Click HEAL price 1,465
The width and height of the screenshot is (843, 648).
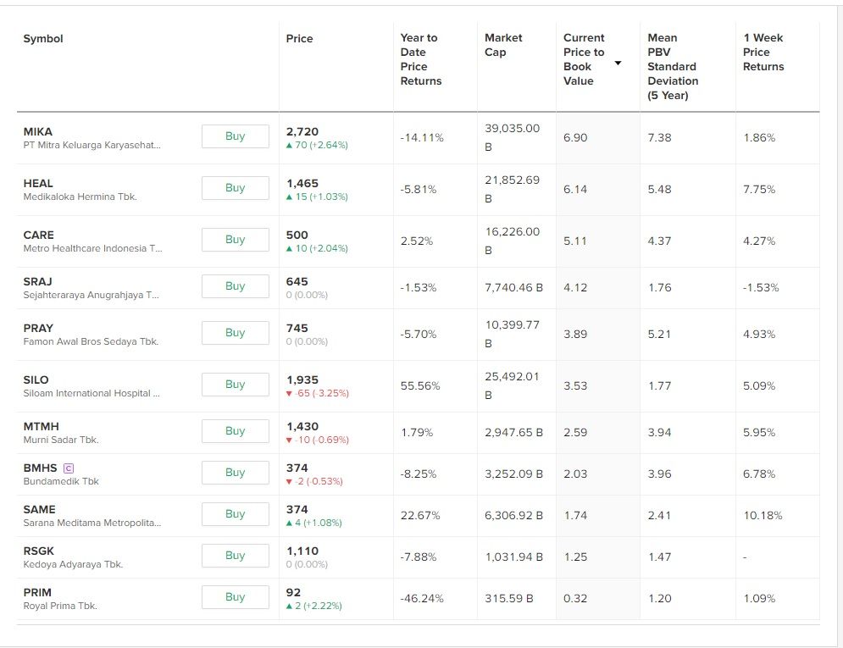tap(302, 183)
